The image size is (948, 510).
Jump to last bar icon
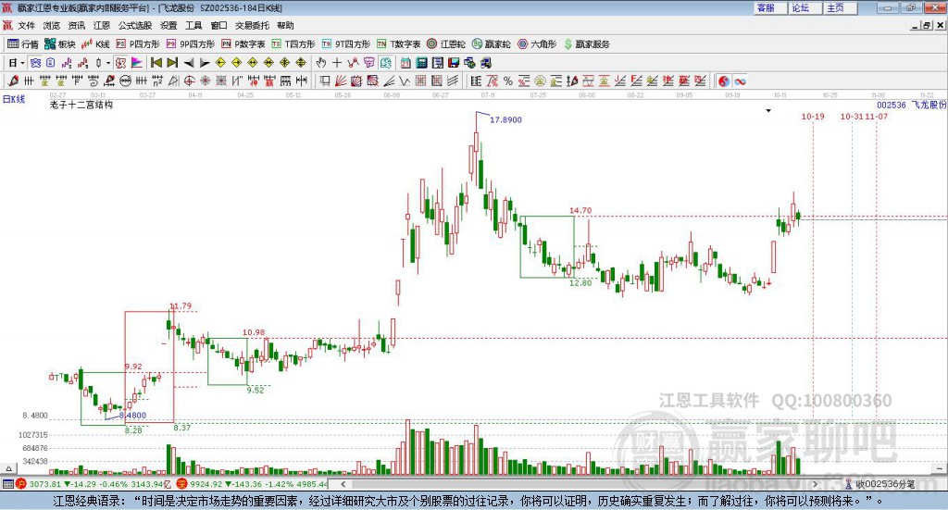click(172, 63)
